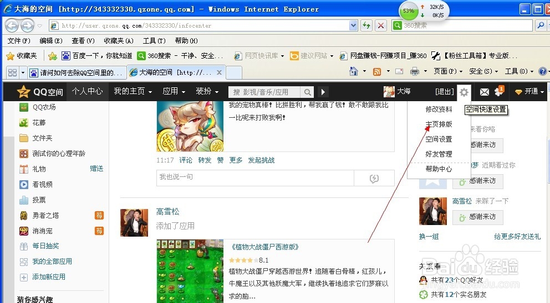This screenshot has height=303, width=550.
Task: Open the address bar history dropdown
Action: pyautogui.click(x=353, y=25)
